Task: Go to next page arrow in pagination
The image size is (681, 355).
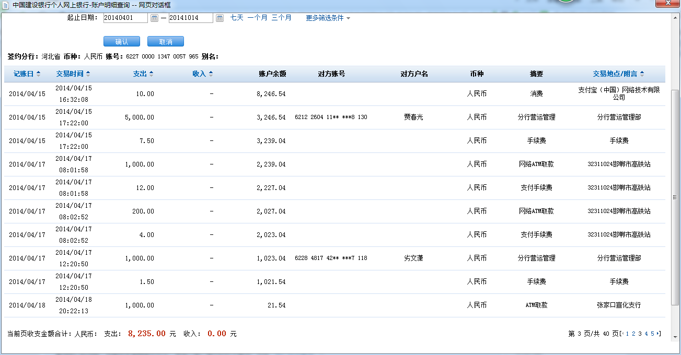Action: click(x=659, y=334)
